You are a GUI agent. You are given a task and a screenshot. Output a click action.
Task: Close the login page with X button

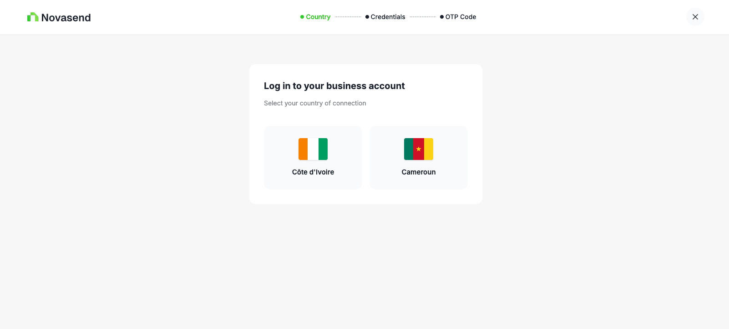tap(695, 17)
